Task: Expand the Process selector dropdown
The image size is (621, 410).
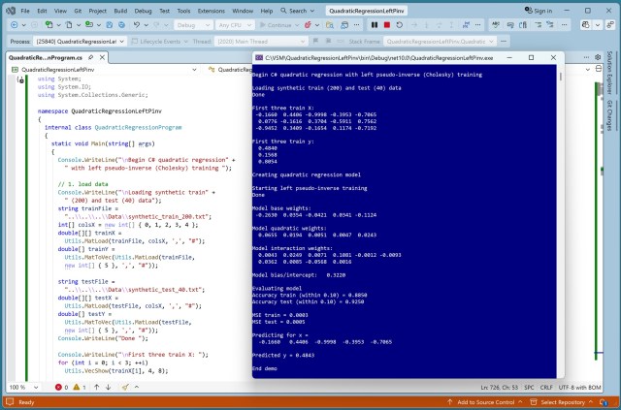Action: 121,41
